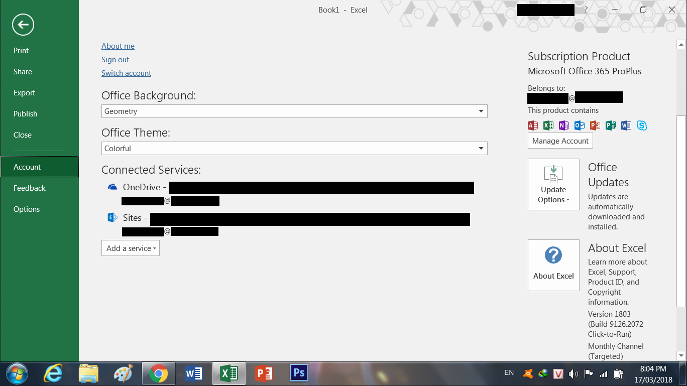687x386 pixels.
Task: Select Close in the backstage menu
Action: pos(39,135)
